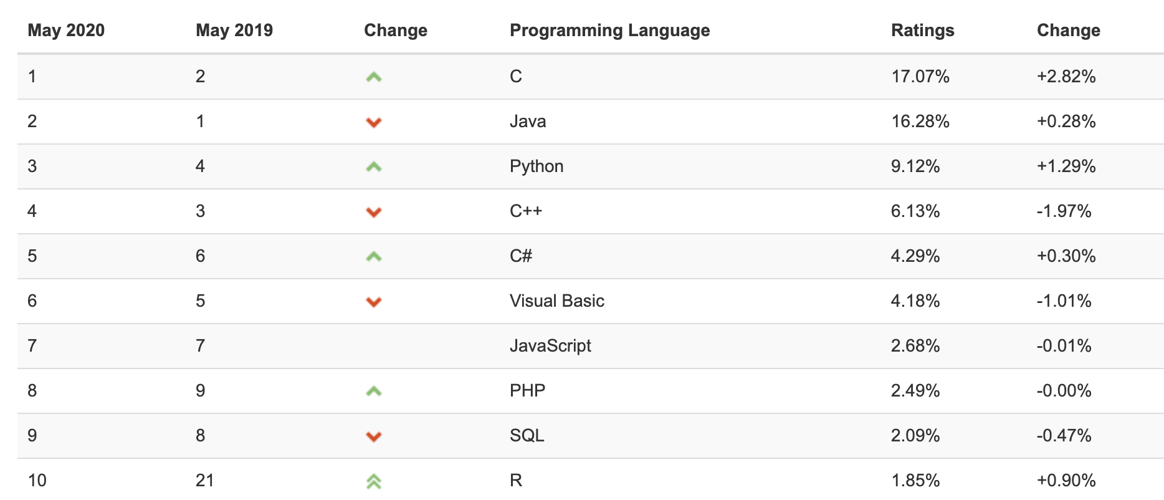The width and height of the screenshot is (1164, 500).
Task: Click the Programming Language column header
Action: (609, 30)
